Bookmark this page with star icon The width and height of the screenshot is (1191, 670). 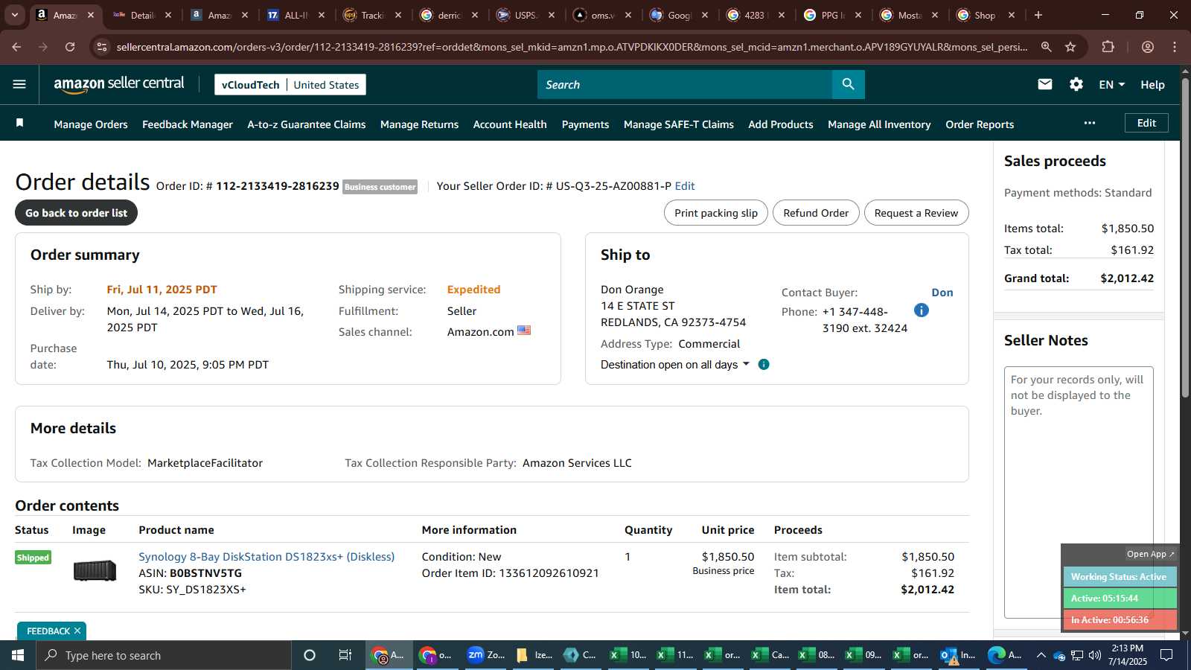[x=1070, y=47]
